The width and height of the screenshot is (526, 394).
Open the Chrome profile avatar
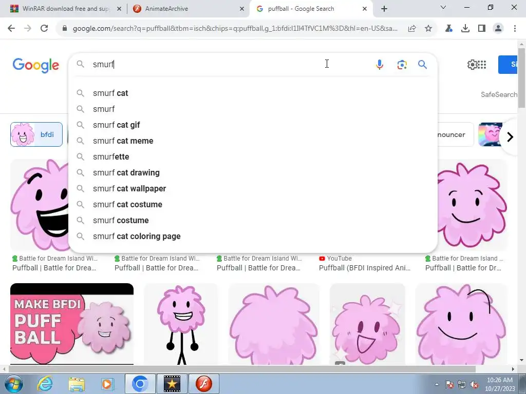pyautogui.click(x=498, y=29)
